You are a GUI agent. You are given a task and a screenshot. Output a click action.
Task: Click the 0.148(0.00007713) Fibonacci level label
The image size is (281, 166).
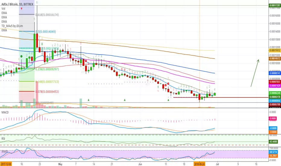click(x=47, y=82)
